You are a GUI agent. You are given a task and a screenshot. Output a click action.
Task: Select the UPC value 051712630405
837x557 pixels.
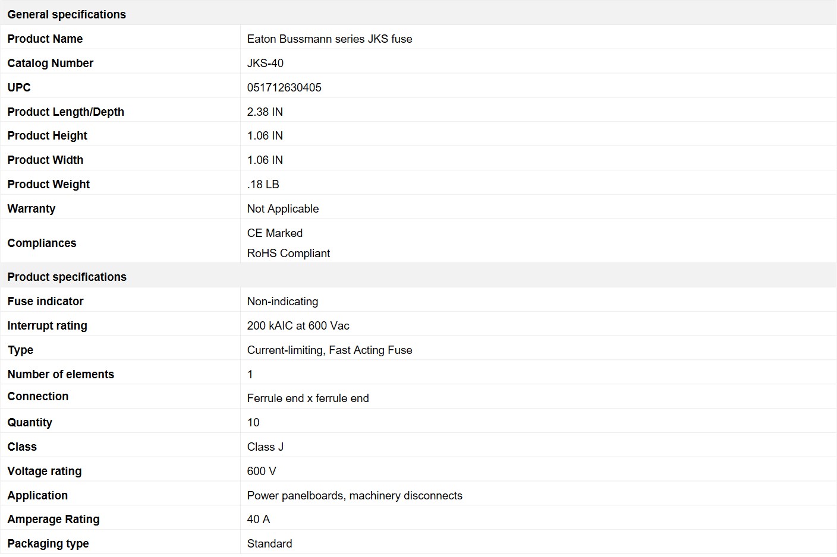pyautogui.click(x=284, y=87)
